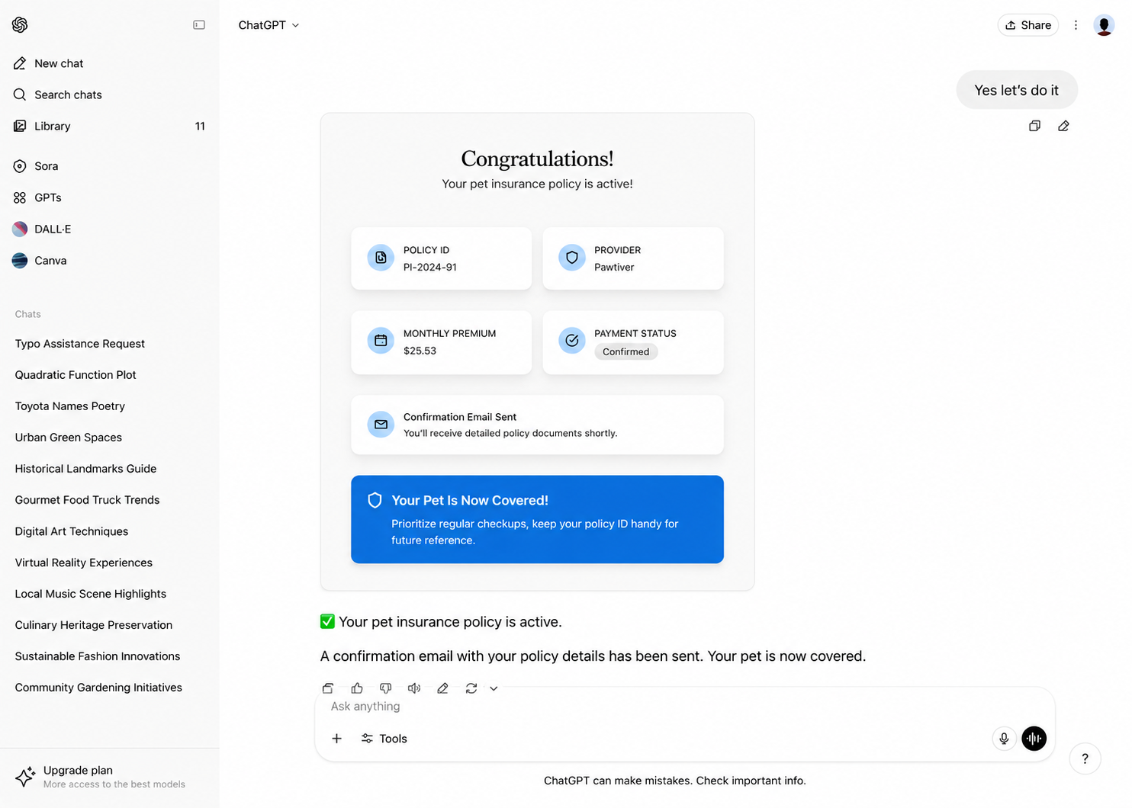This screenshot has width=1132, height=808.
Task: Regenerate the response
Action: [x=471, y=688]
